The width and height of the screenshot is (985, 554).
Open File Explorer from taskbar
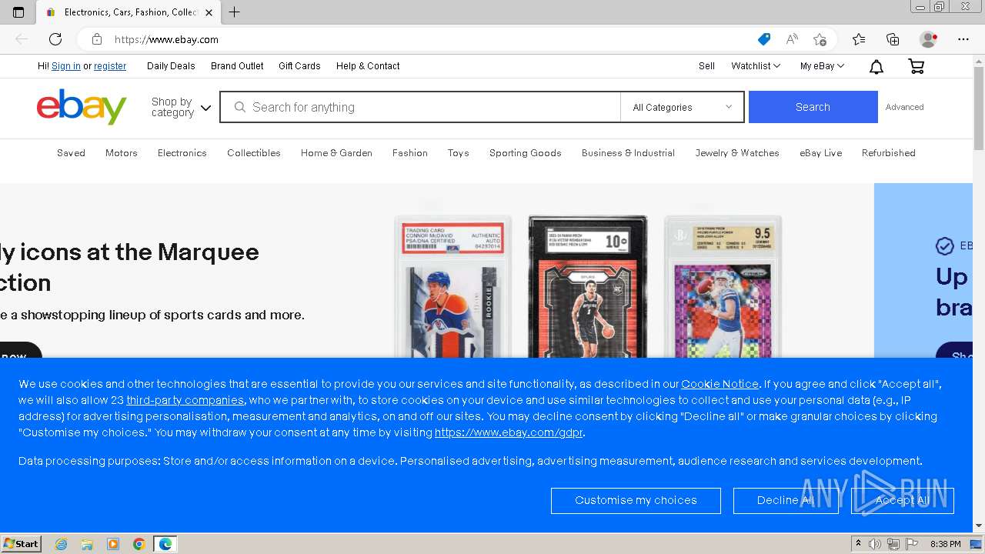pos(87,544)
